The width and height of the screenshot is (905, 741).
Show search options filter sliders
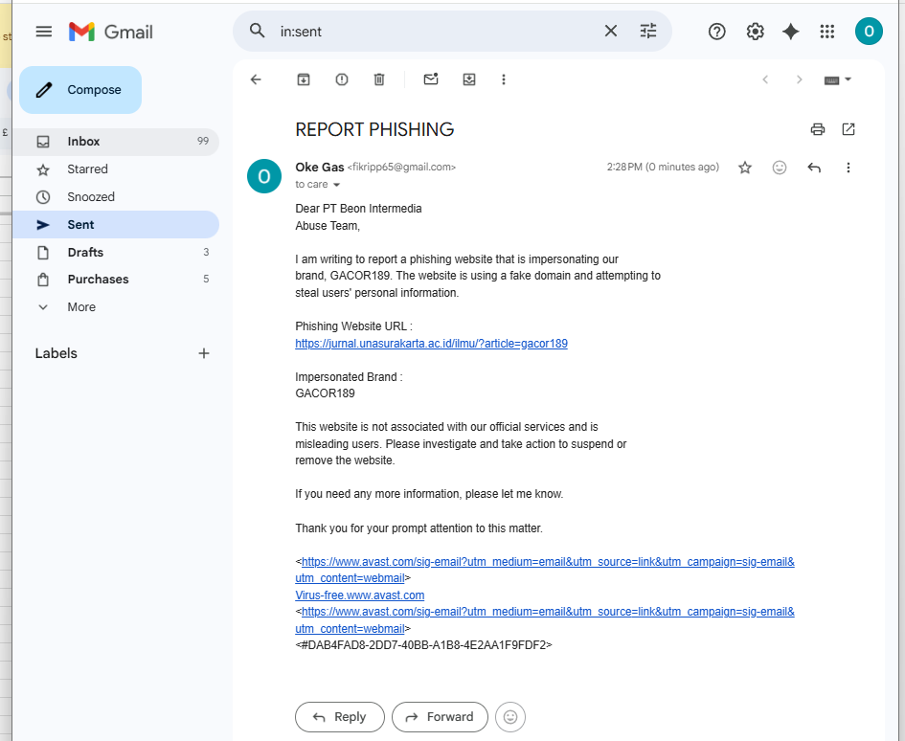click(648, 32)
